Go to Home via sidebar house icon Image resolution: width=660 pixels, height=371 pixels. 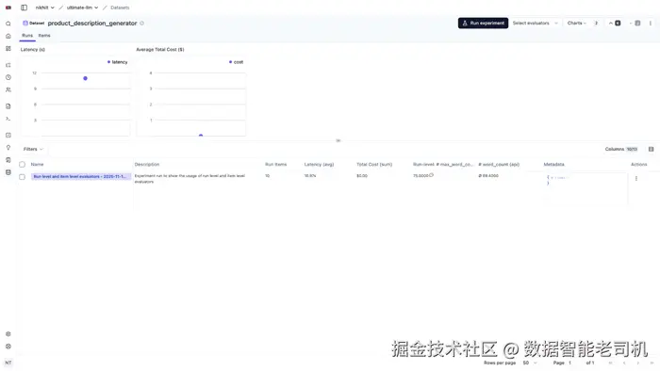(x=8, y=36)
